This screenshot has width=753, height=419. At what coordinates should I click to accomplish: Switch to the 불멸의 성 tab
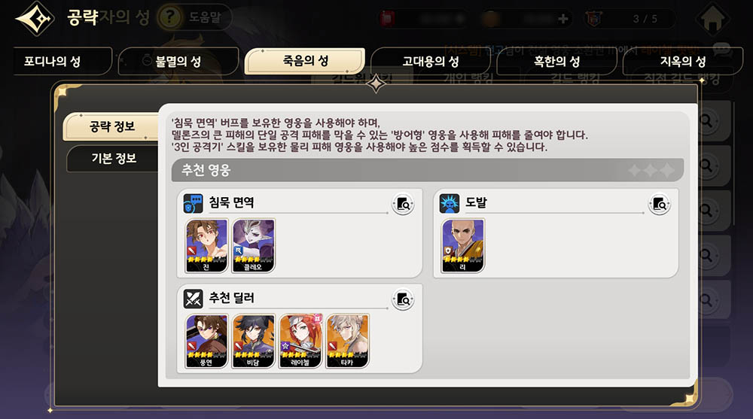click(178, 62)
